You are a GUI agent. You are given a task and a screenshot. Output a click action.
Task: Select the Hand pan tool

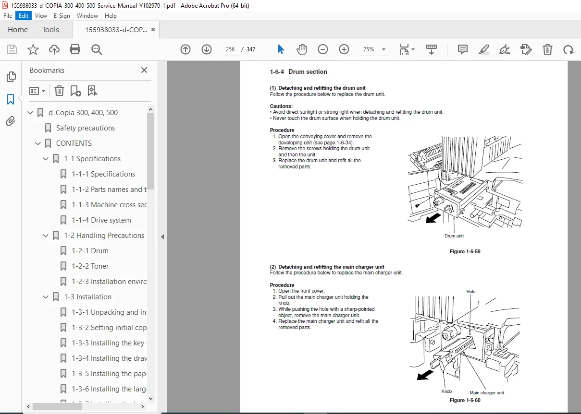301,49
